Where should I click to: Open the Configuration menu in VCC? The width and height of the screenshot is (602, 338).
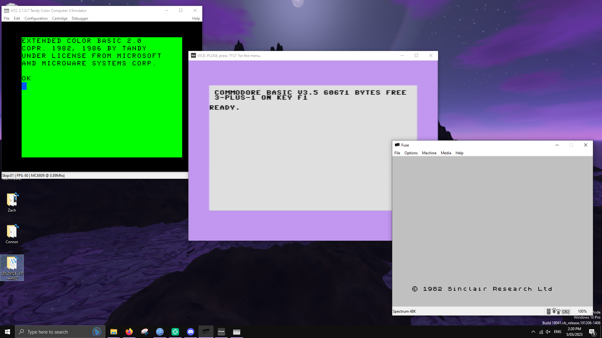point(36,18)
